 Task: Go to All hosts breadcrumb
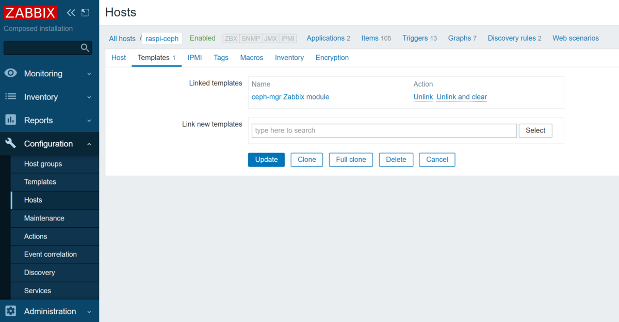[122, 39]
